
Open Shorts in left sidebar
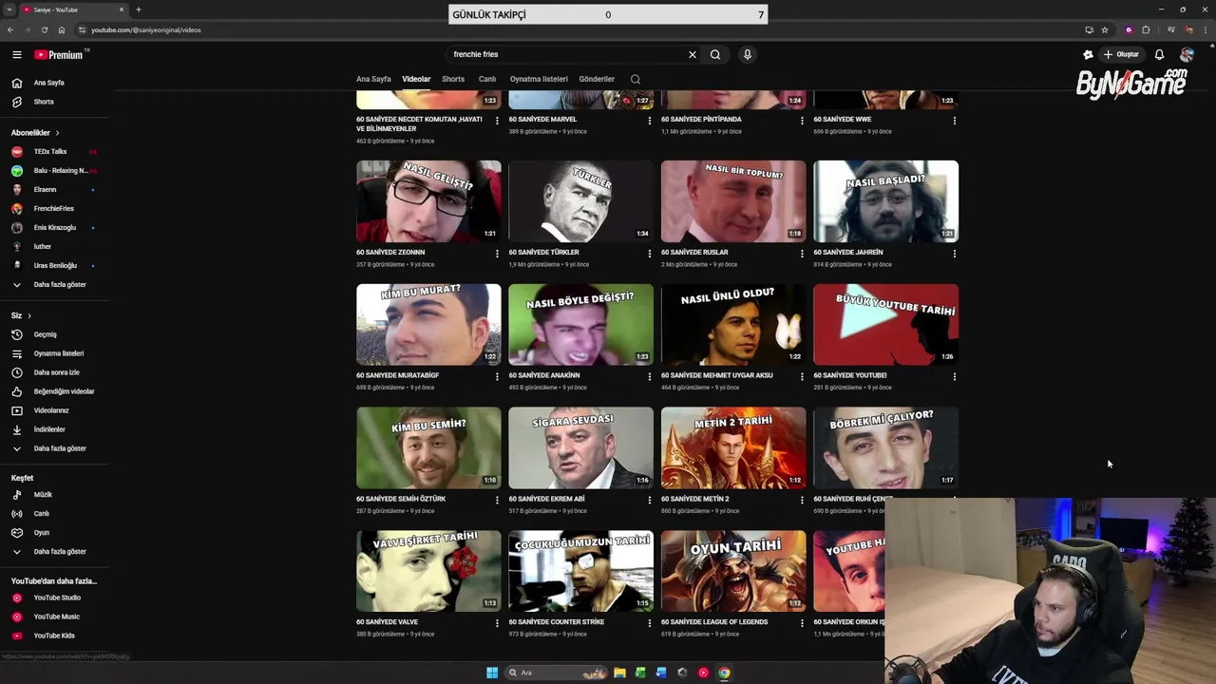point(43,102)
